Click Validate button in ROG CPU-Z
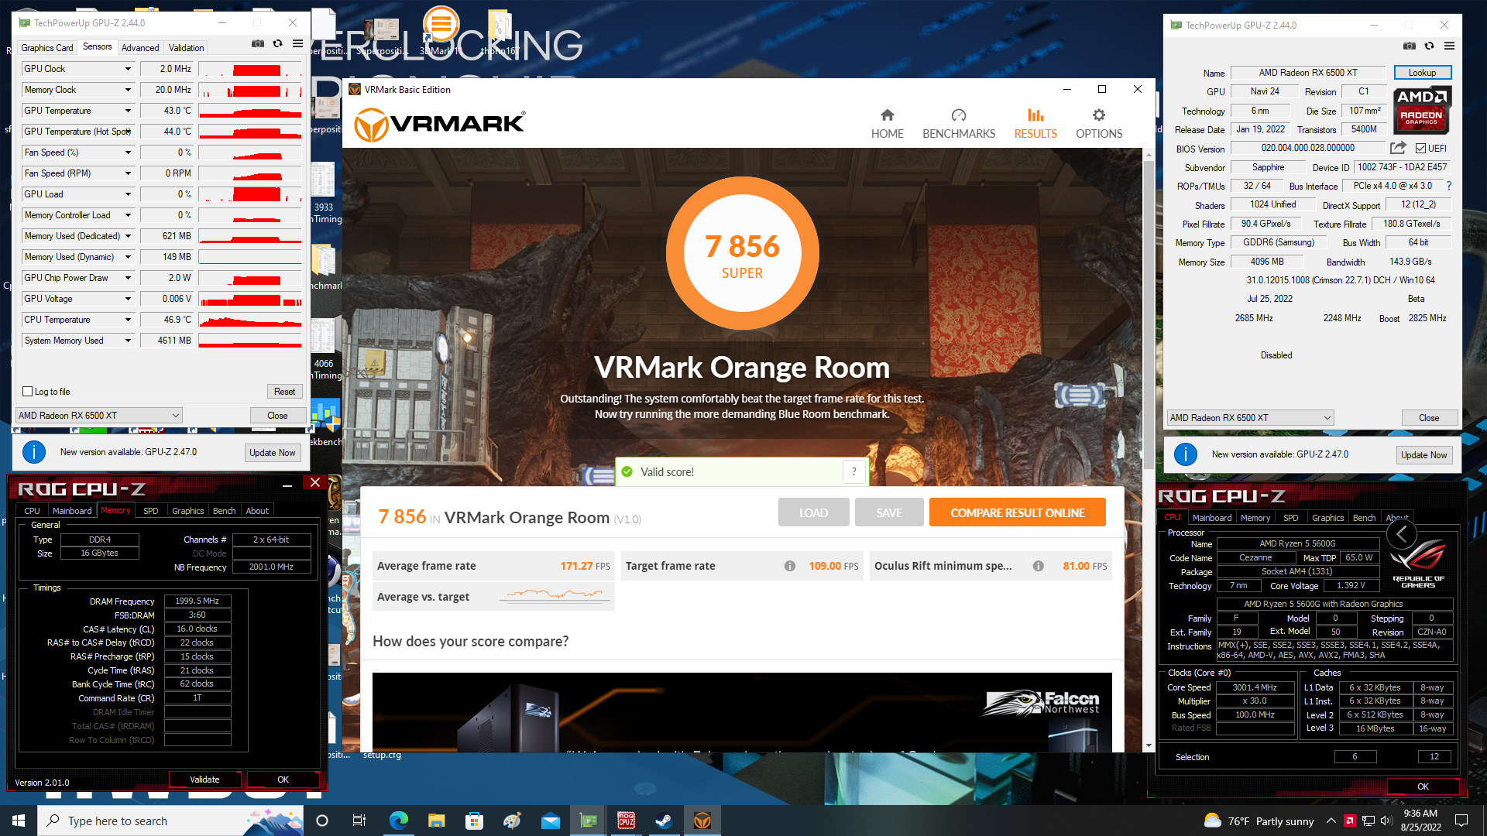 204,779
